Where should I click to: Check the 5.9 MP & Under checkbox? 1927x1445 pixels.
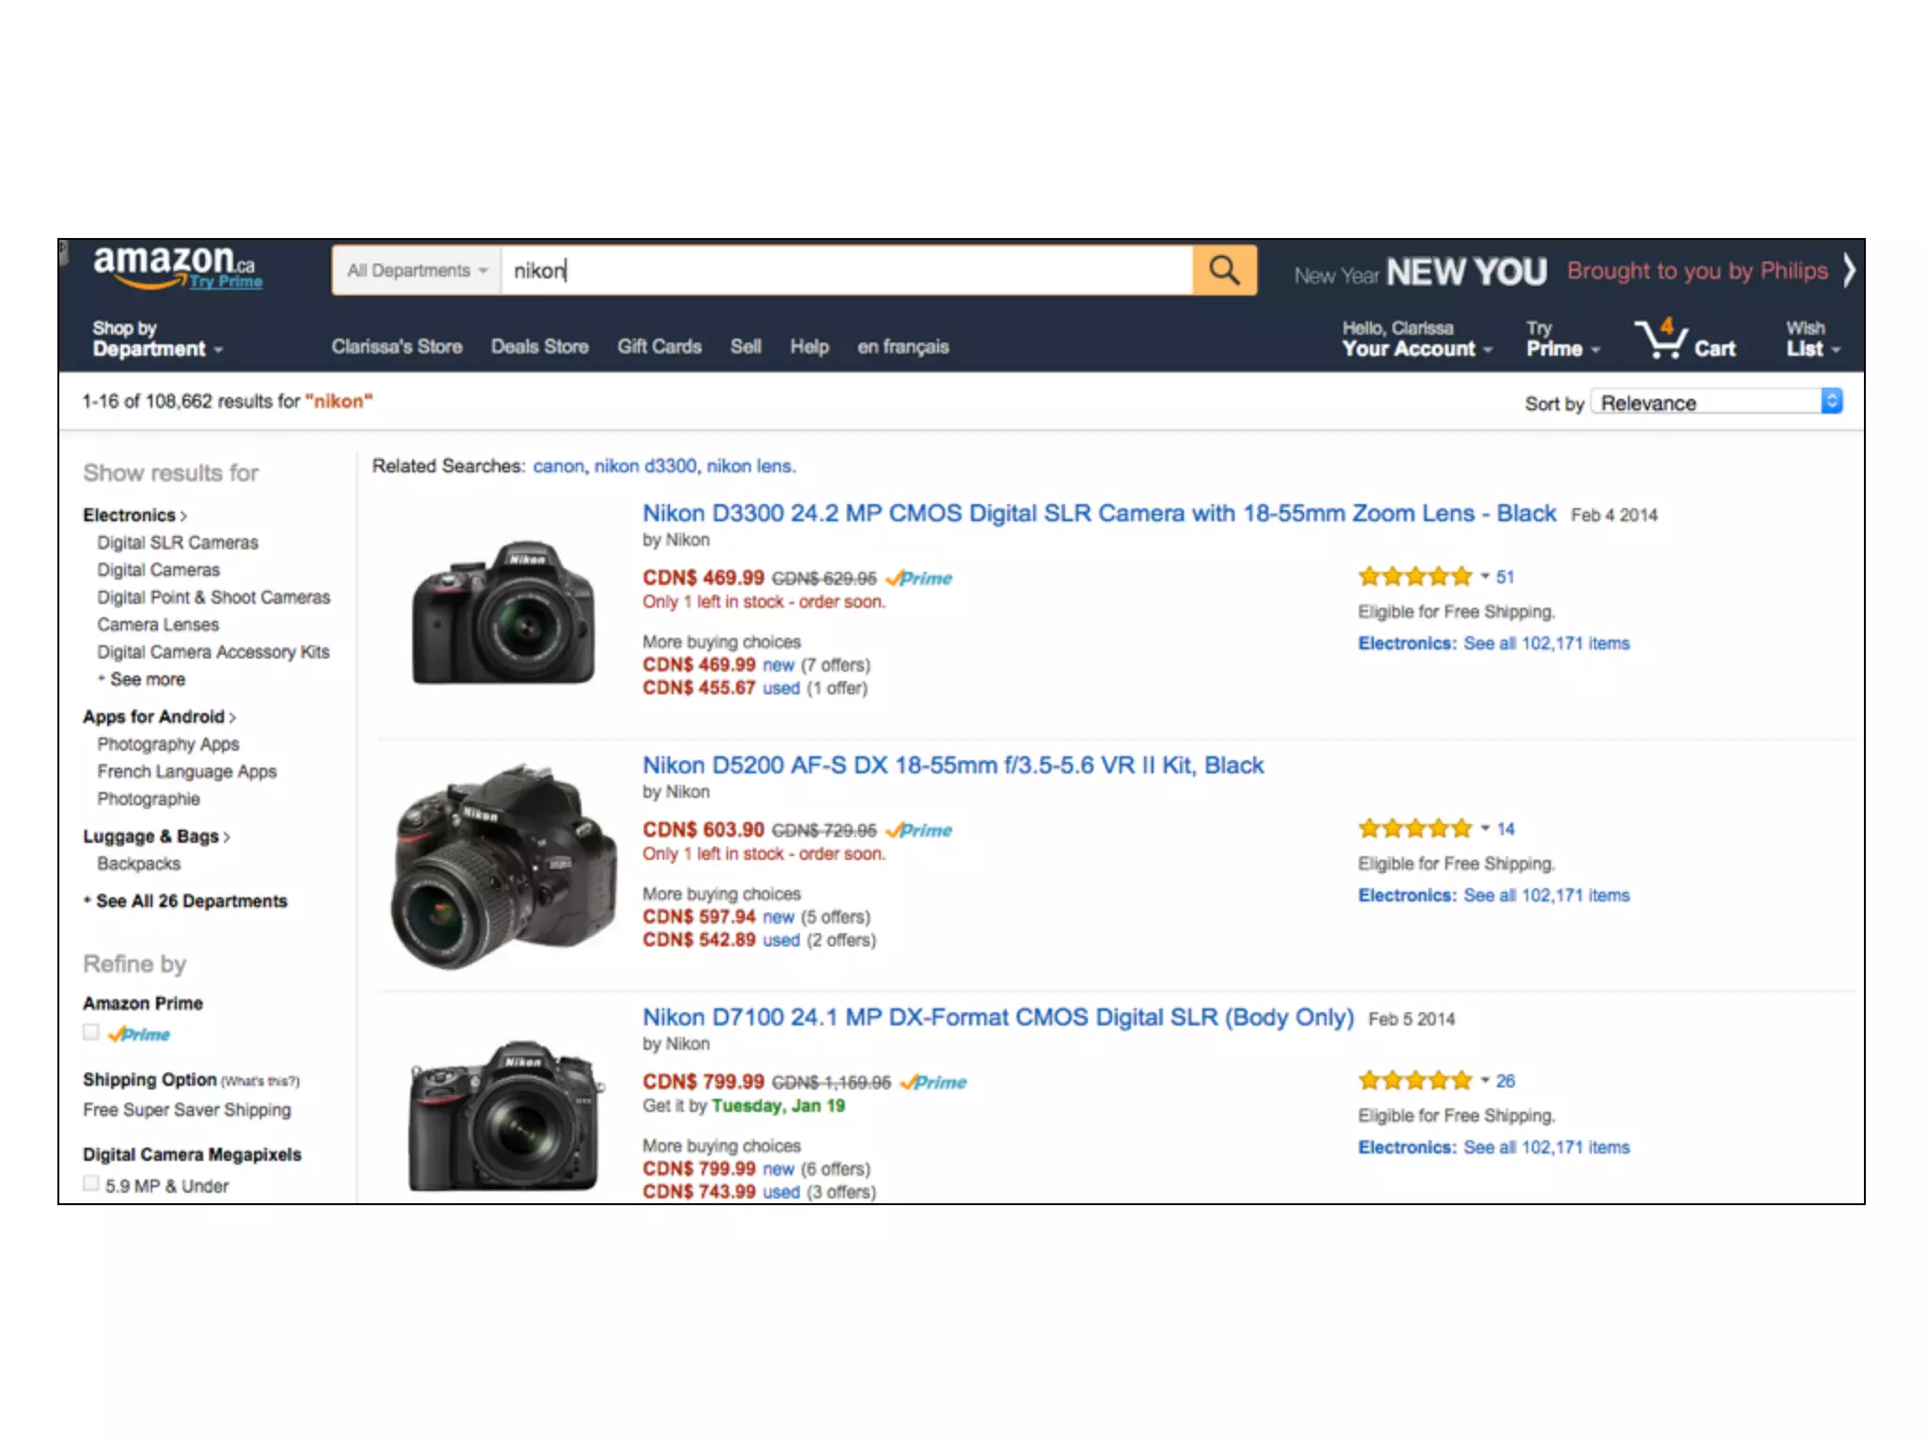[x=91, y=1184]
